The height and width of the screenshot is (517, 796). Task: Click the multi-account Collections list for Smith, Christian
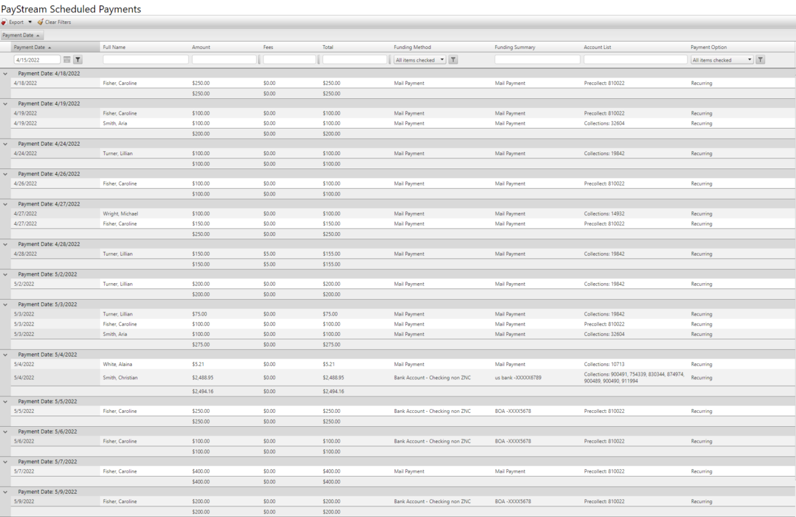tap(633, 378)
